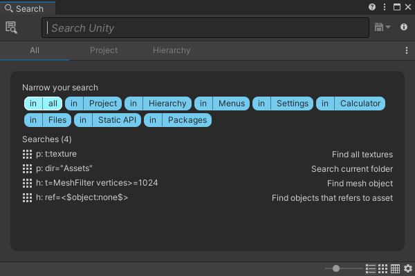Switch to list view mode
This screenshot has height=276, width=415.
[371, 268]
